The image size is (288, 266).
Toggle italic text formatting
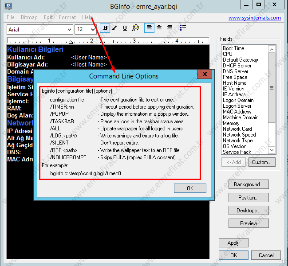[115, 28]
